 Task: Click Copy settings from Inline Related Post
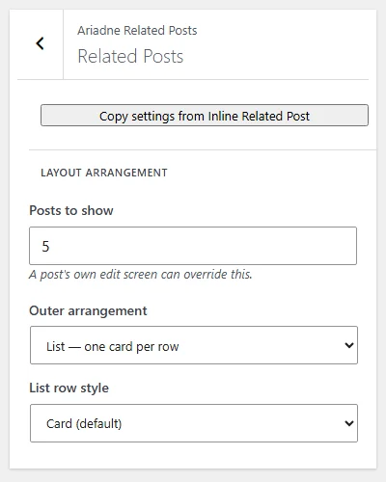[205, 116]
